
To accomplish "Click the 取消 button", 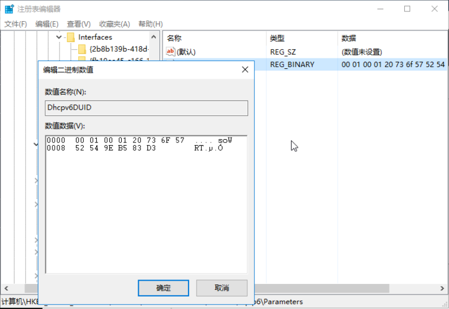I will point(222,288).
